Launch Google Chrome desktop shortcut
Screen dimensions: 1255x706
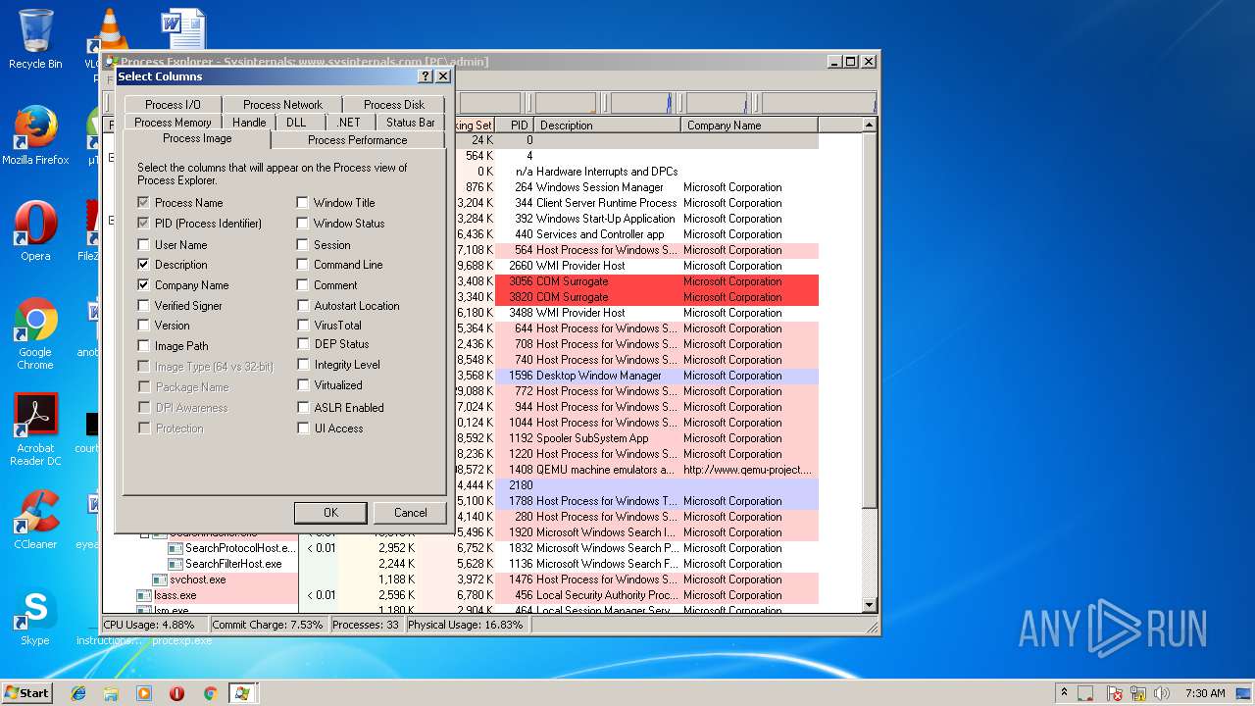35,333
